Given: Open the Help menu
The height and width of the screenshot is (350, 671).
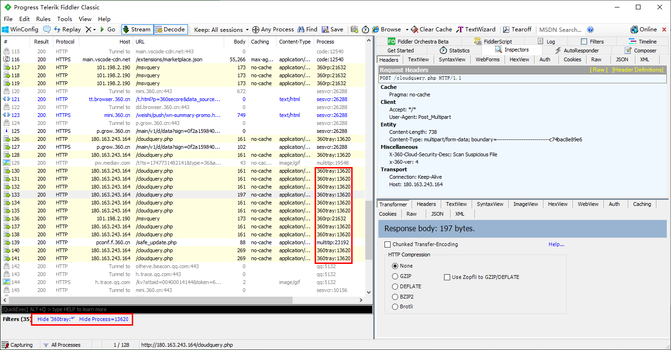Looking at the screenshot, I should [x=104, y=19].
